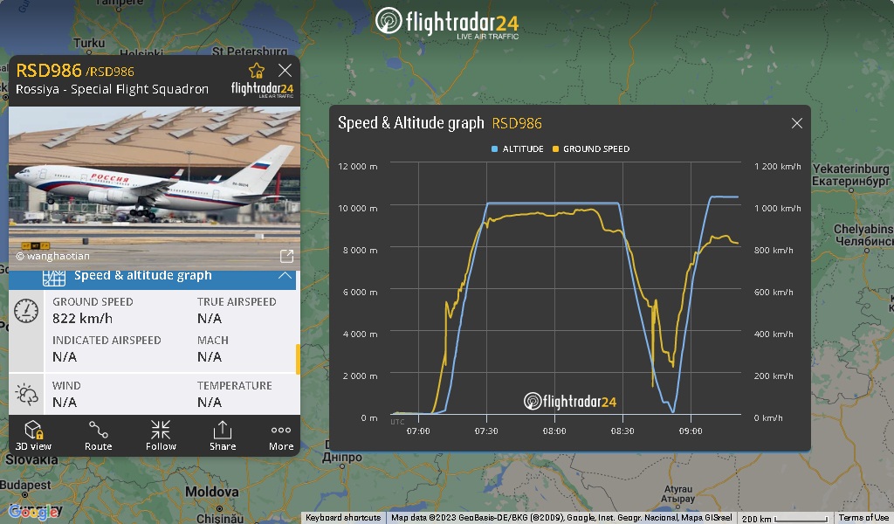The height and width of the screenshot is (524, 894).
Task: Open the Terms of Use link
Action: click(863, 518)
